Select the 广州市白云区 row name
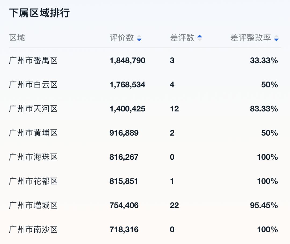This screenshot has width=290, height=244. click(x=33, y=85)
